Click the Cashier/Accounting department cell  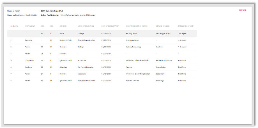pos(133,47)
